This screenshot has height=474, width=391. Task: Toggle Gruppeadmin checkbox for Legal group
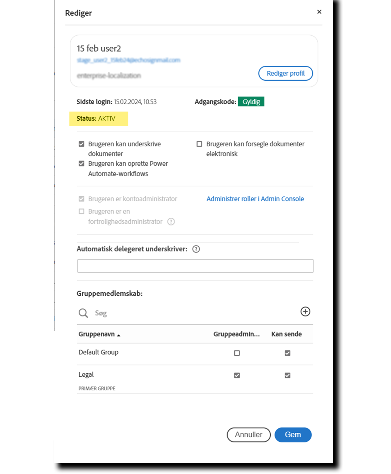click(x=237, y=375)
